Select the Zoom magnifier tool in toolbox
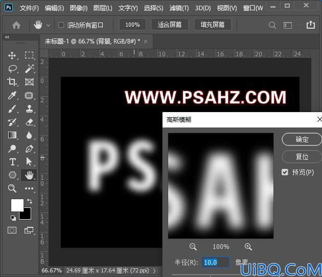The image size is (322, 277). click(x=12, y=188)
